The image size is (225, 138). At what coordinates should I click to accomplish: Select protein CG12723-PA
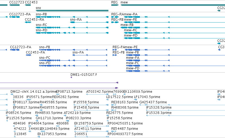[x=15, y=50]
